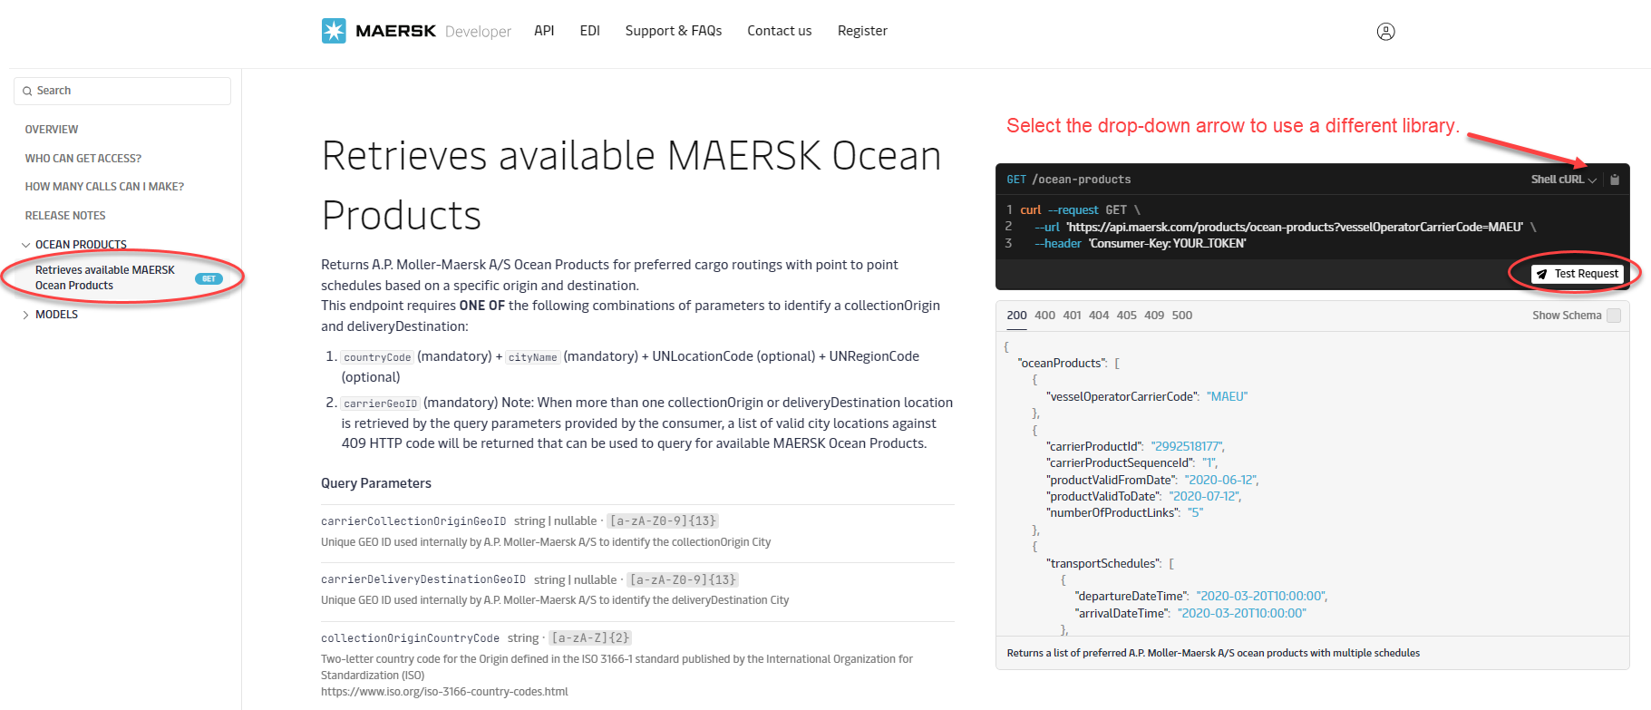The height and width of the screenshot is (710, 1651).
Task: Click the search magnifier icon
Action: coord(27,91)
